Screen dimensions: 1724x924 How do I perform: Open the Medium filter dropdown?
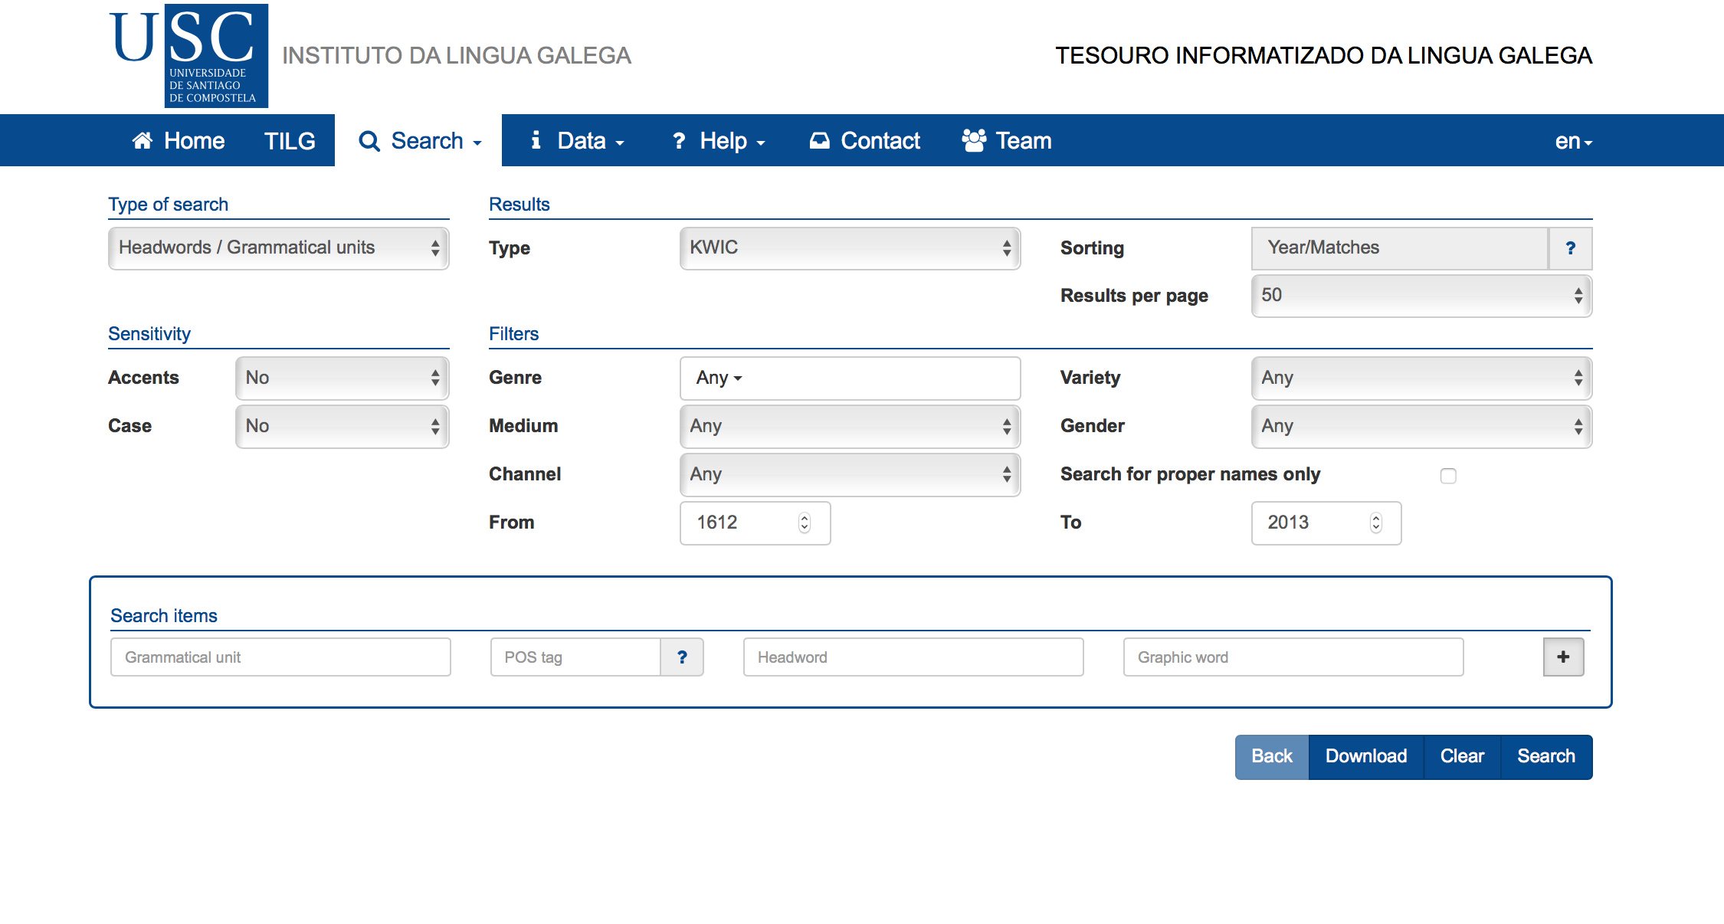coord(850,426)
